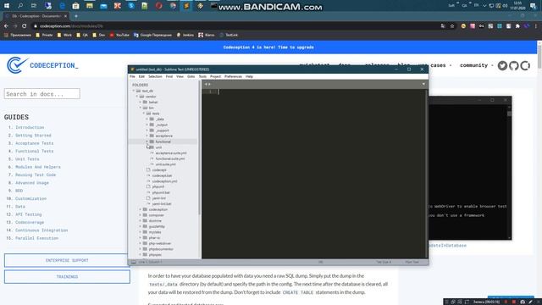The height and width of the screenshot is (305, 542).
Task: Open Introduction guide link
Action: [x=30, y=127]
